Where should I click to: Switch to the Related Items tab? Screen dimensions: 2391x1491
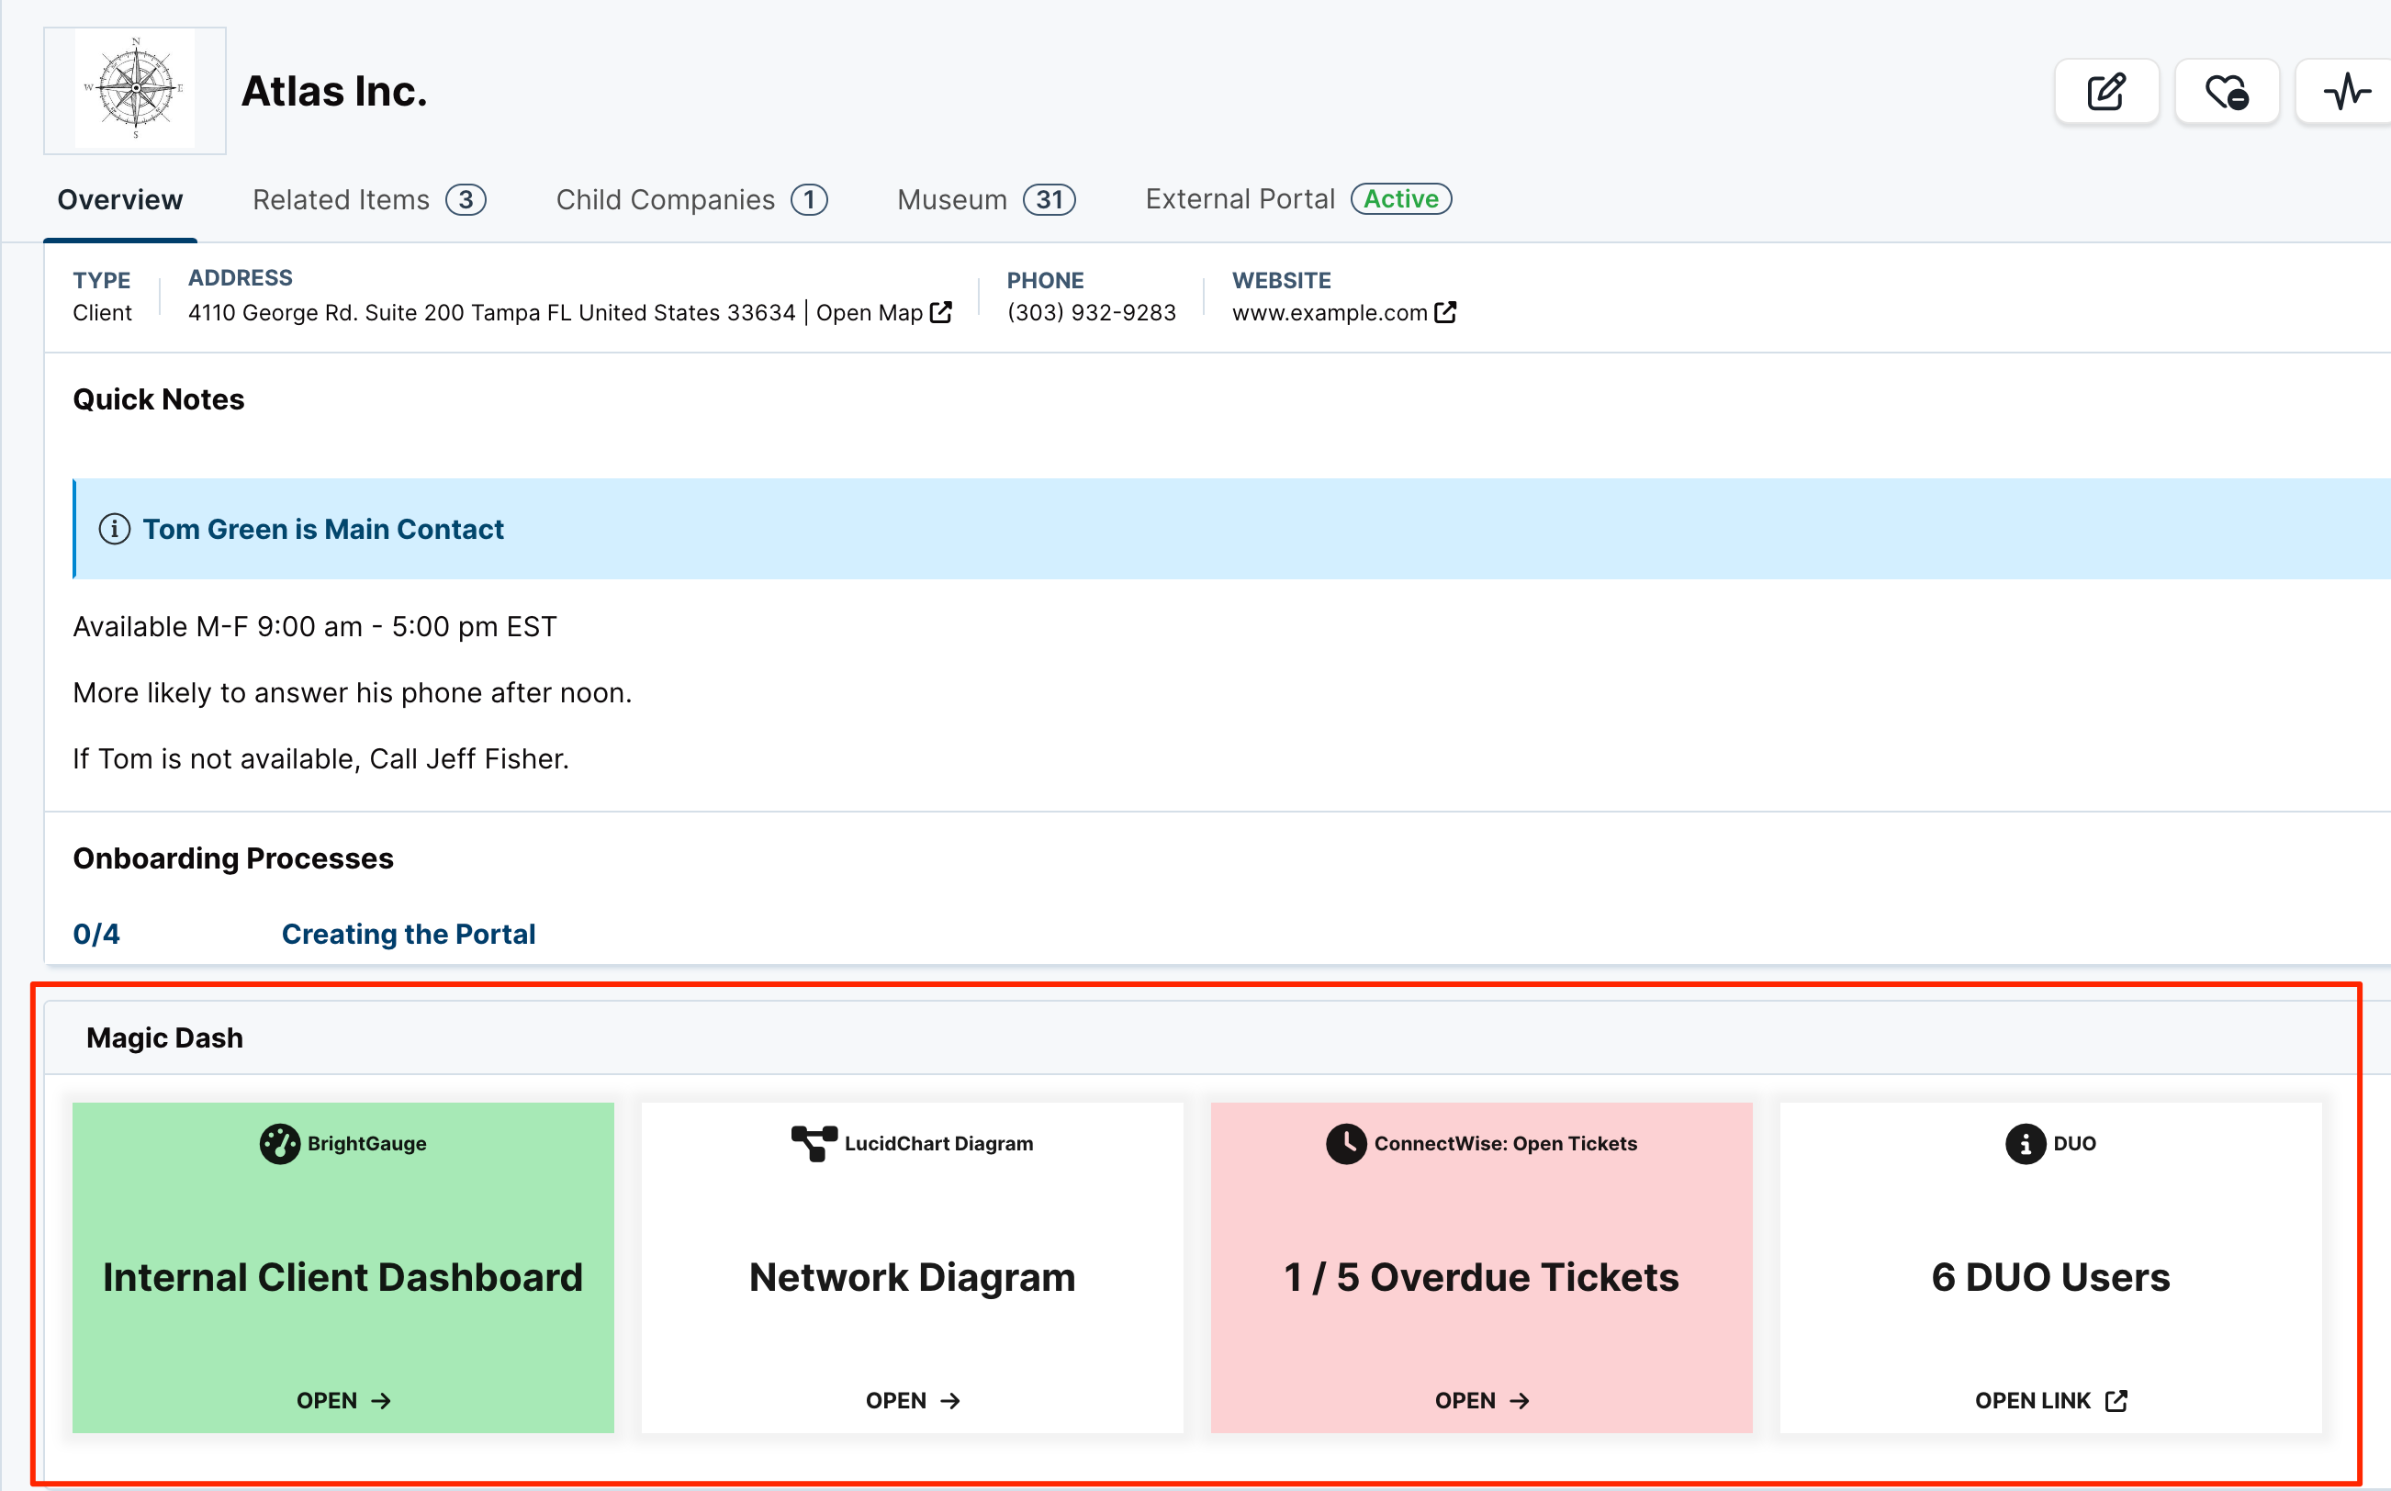coord(339,199)
